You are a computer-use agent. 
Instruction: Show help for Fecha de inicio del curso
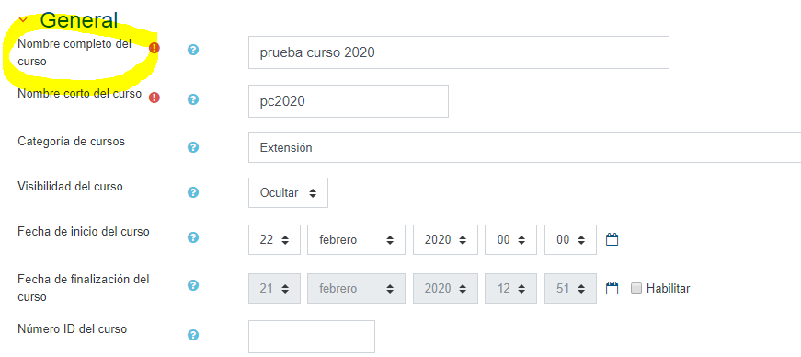click(192, 237)
